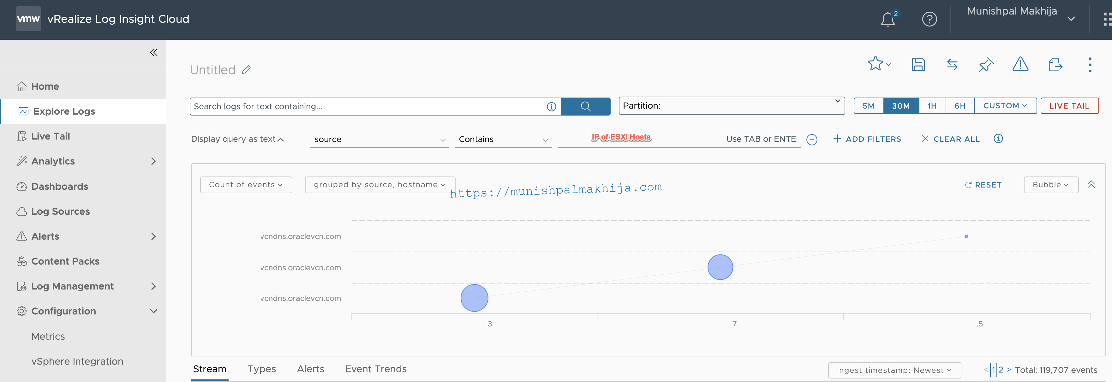Open Ingest timestamp: Newest sort dropdown

(894, 370)
